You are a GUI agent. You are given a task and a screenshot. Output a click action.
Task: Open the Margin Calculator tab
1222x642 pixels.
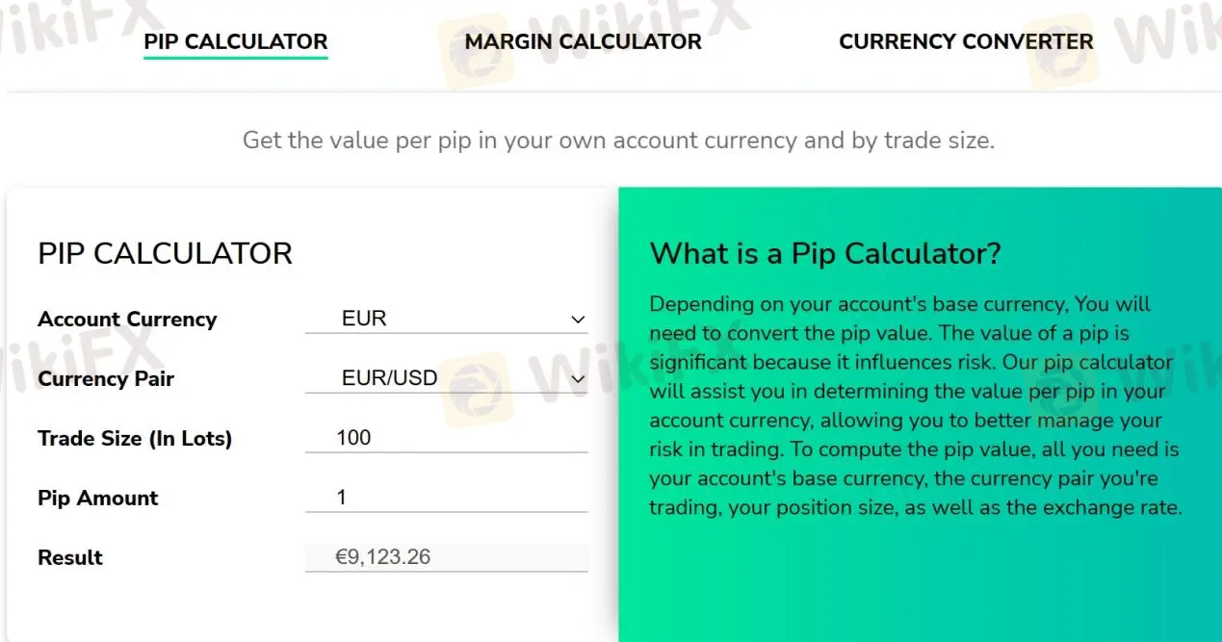(x=583, y=41)
